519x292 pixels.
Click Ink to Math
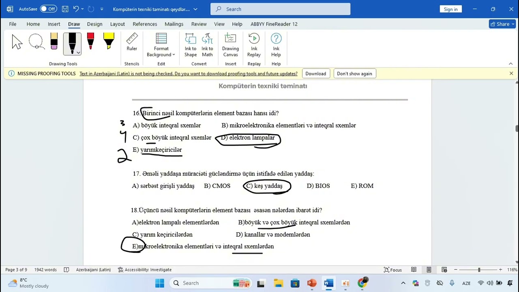[x=207, y=45]
